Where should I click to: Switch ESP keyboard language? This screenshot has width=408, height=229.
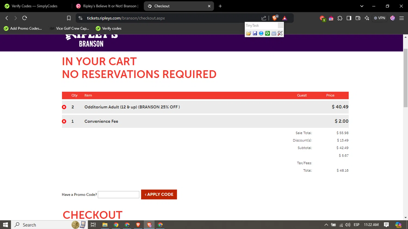[356, 225]
